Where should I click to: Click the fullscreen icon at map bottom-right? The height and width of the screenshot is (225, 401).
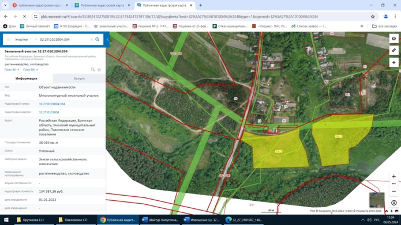[x=396, y=211]
